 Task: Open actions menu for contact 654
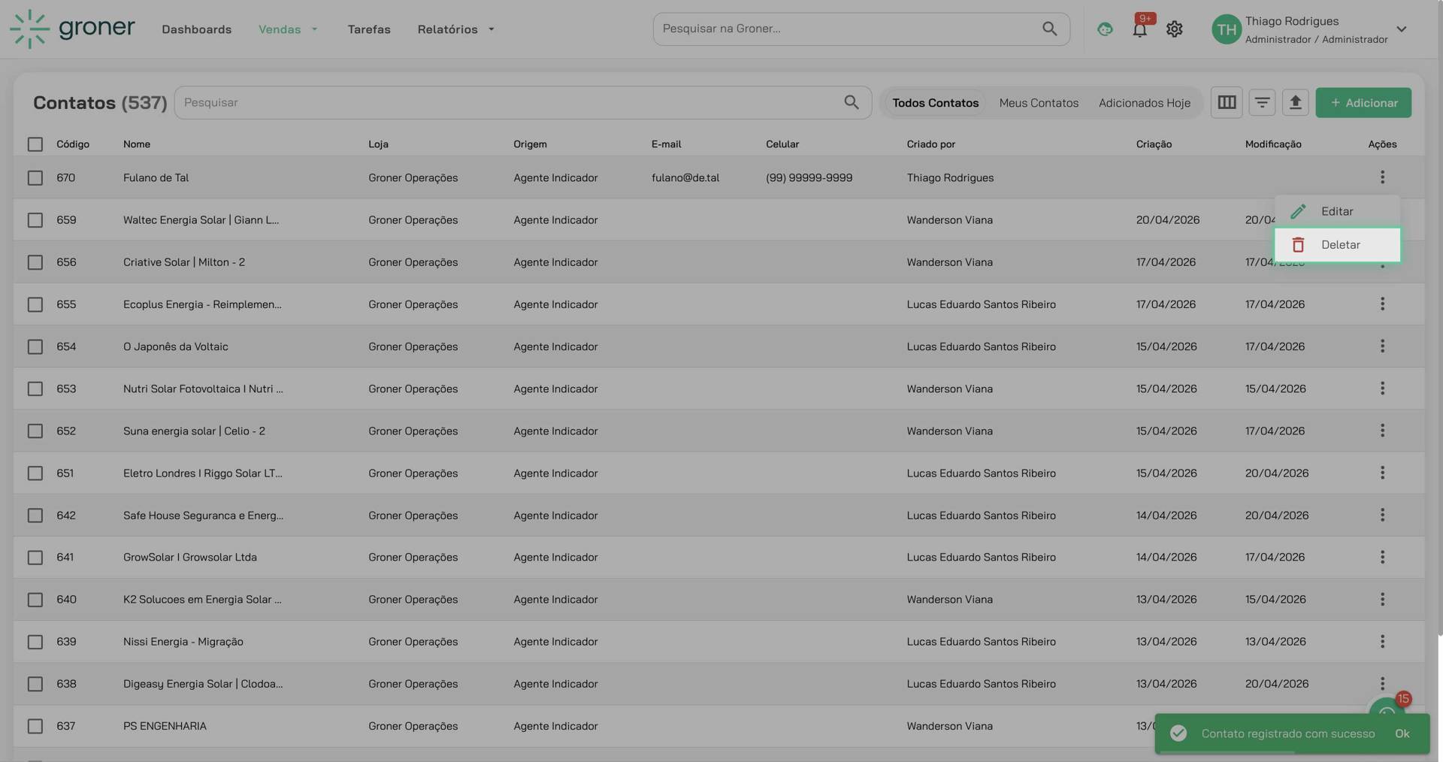coord(1381,346)
